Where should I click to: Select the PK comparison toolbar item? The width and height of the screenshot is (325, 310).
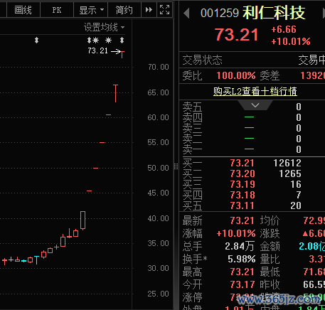57,10
